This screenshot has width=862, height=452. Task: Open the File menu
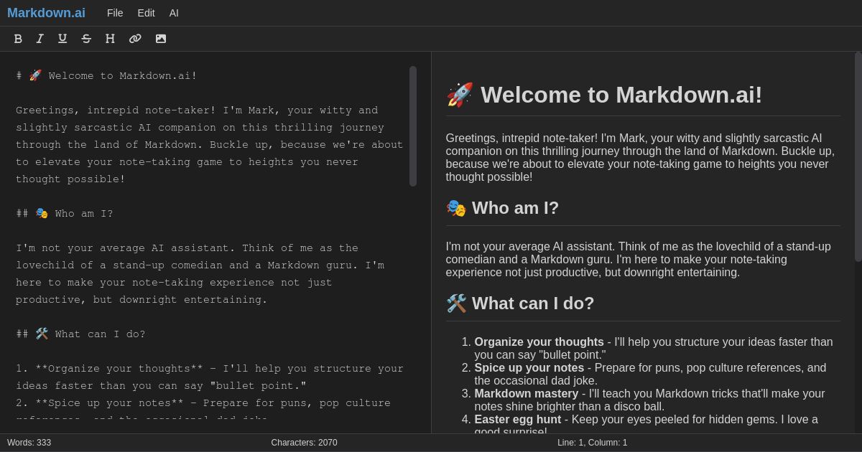[115, 13]
